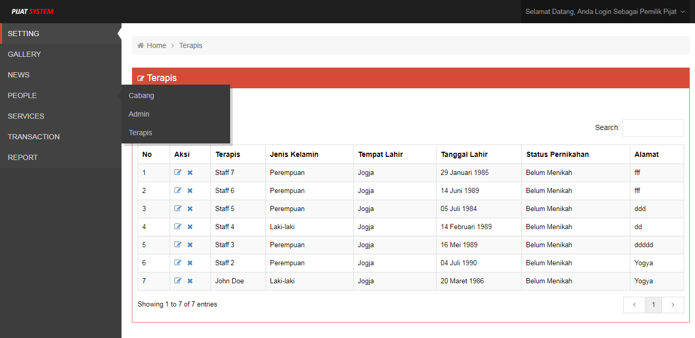Edit the Staff 3 entry
Viewport: 695px width, 338px height.
tap(178, 245)
